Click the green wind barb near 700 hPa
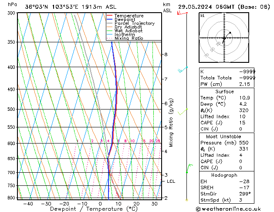The image size is (274, 212). tap(188, 168)
